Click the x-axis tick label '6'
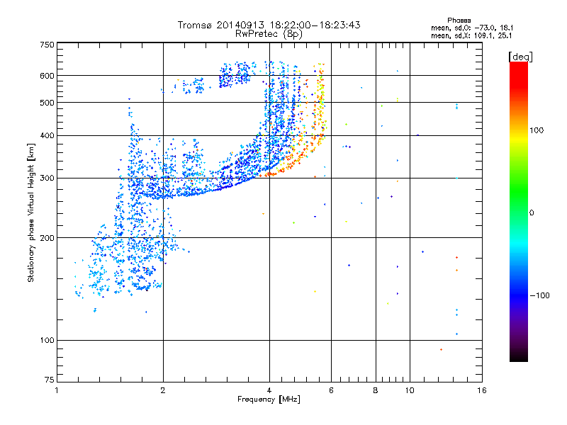567x425 pixels. [331, 390]
